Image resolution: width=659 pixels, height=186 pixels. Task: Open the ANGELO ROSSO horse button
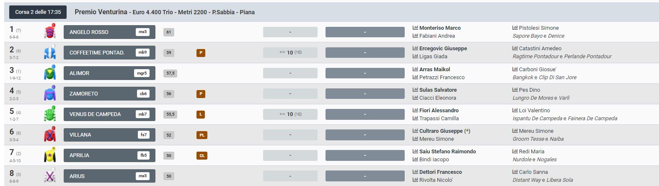(109, 32)
